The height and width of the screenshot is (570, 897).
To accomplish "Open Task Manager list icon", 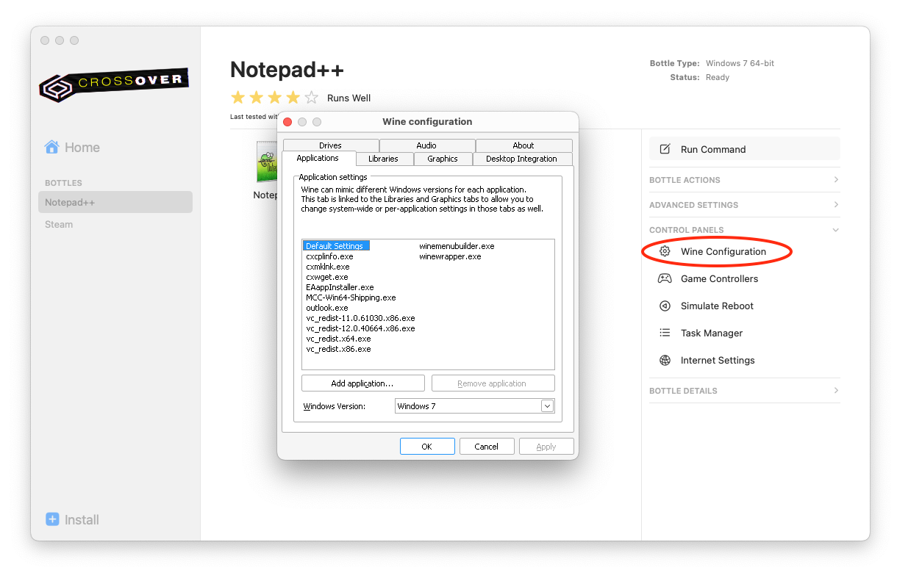I will pyautogui.click(x=665, y=333).
